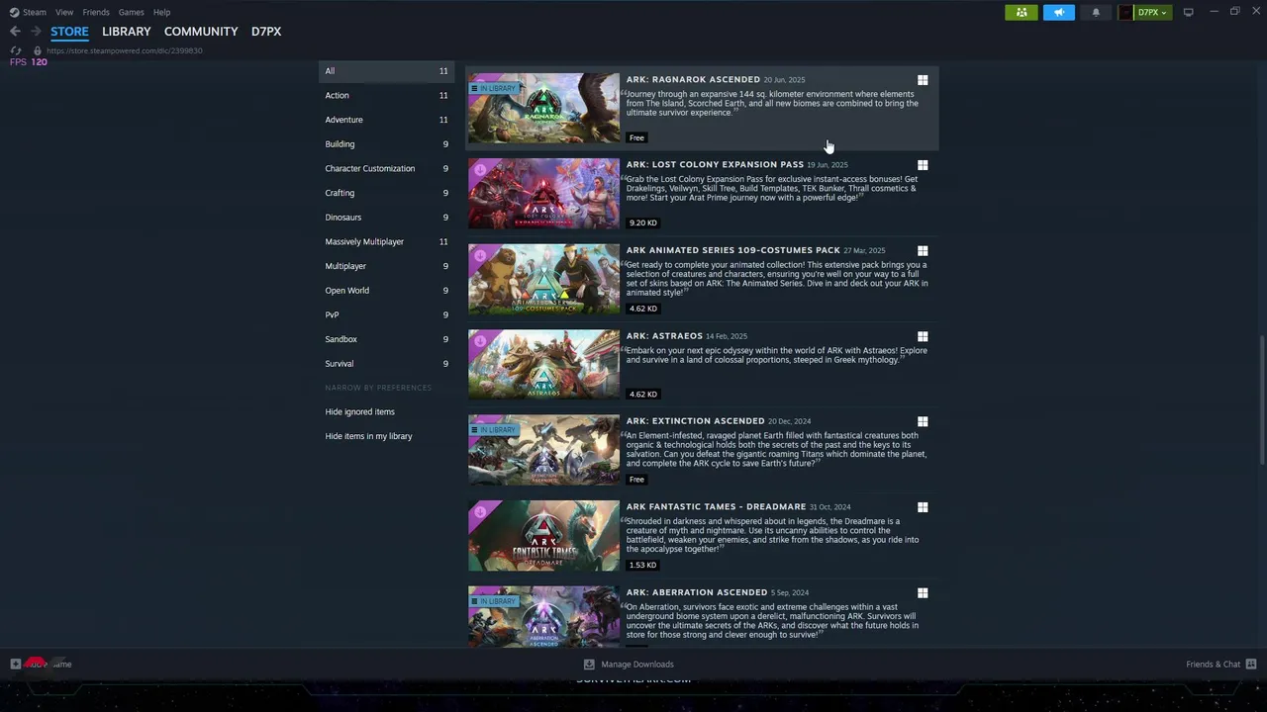Filter by the Multiplayer tag

pos(386,266)
